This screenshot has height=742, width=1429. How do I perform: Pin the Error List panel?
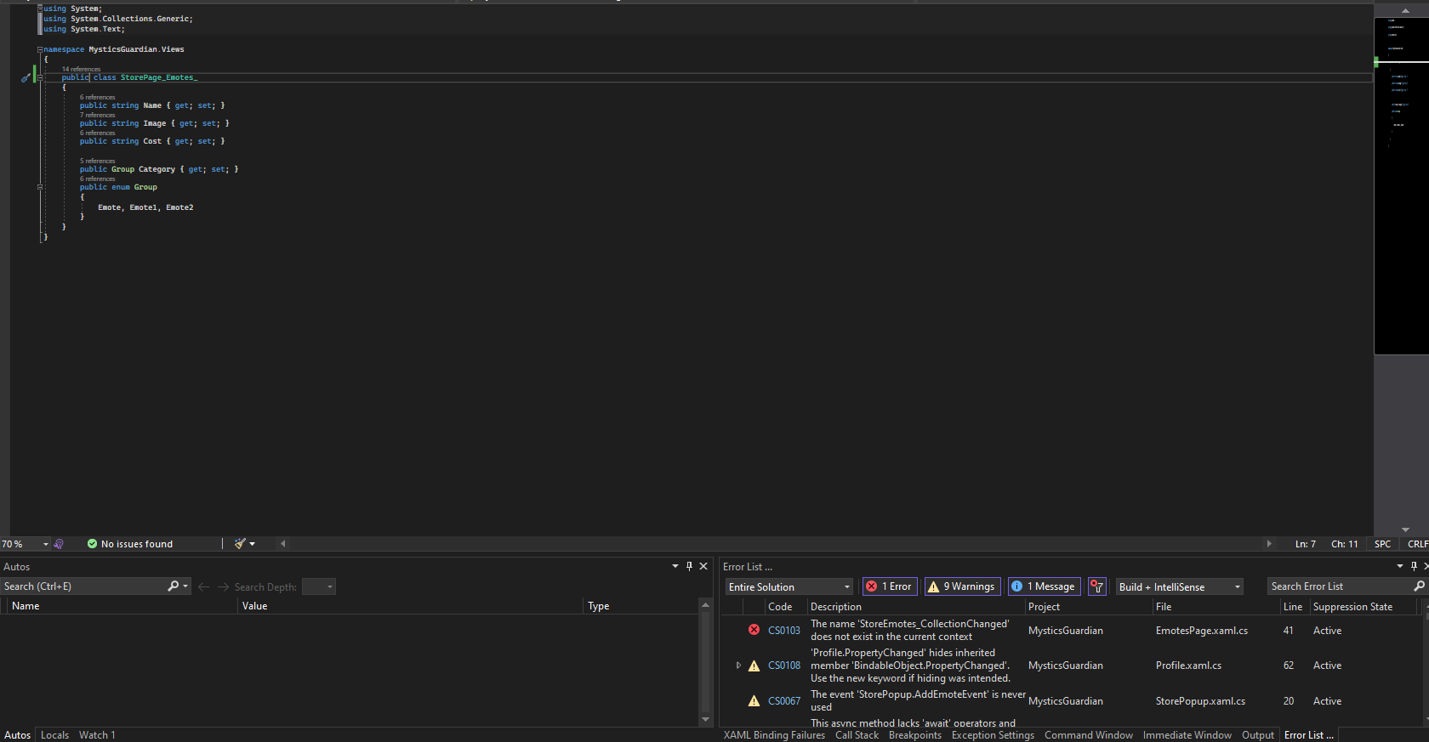1414,566
